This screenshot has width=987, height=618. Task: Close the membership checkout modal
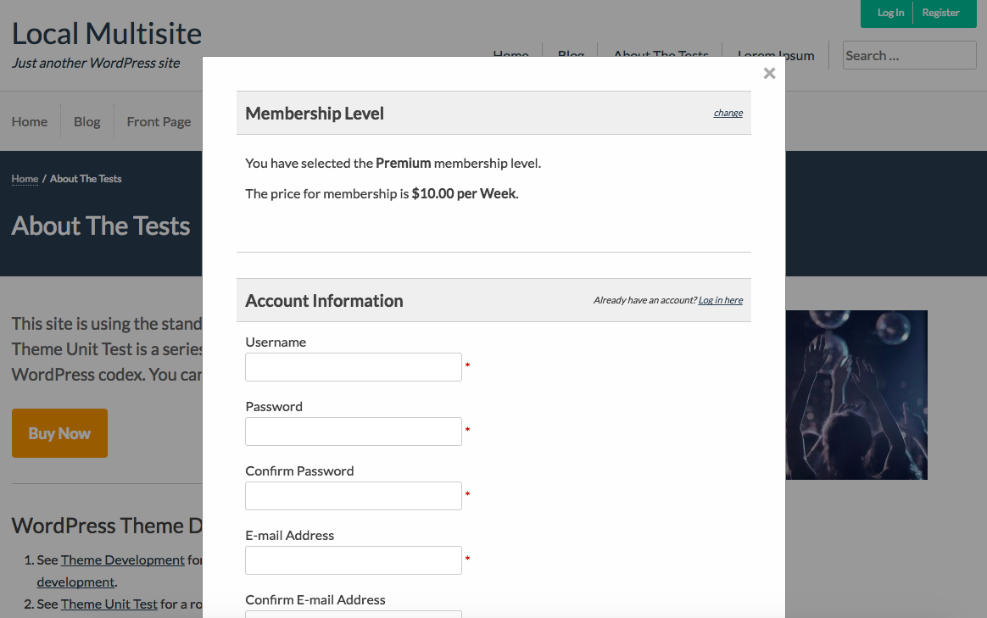(x=769, y=73)
